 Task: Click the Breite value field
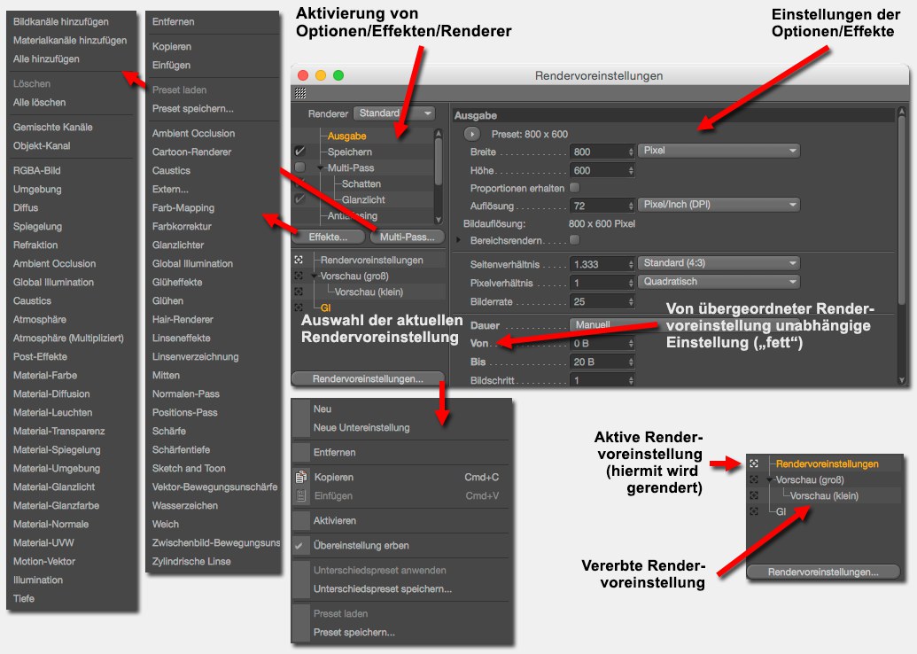[x=600, y=152]
